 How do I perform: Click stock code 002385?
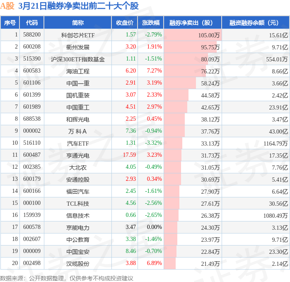(32, 167)
